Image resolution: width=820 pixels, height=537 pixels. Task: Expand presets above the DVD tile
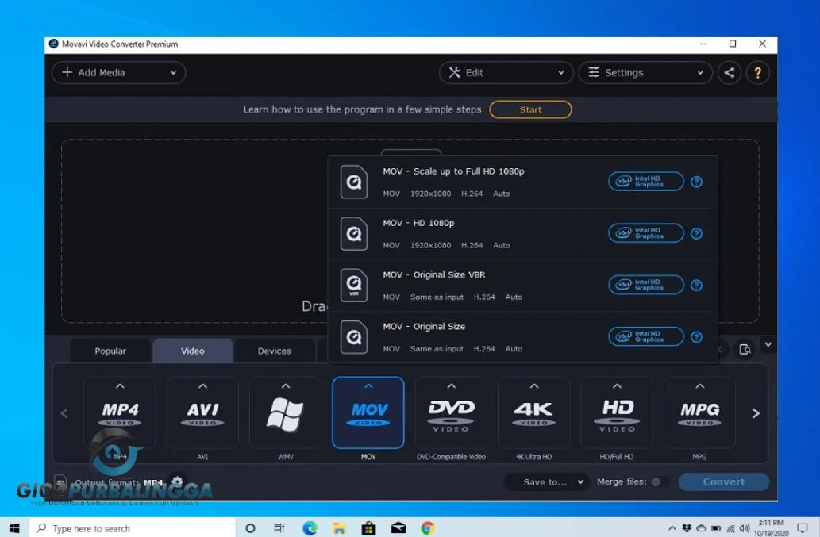pos(451,386)
